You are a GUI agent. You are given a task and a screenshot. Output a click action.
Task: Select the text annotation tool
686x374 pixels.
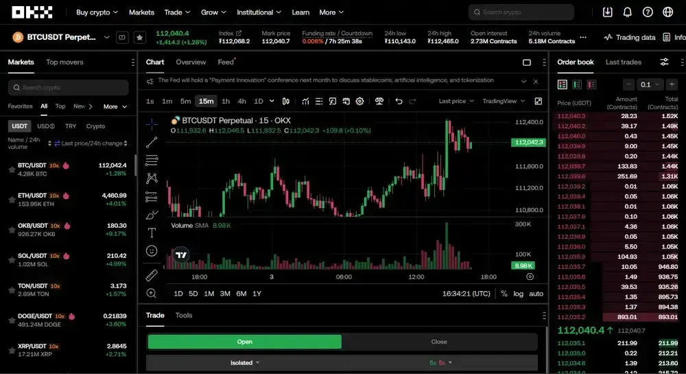152,233
